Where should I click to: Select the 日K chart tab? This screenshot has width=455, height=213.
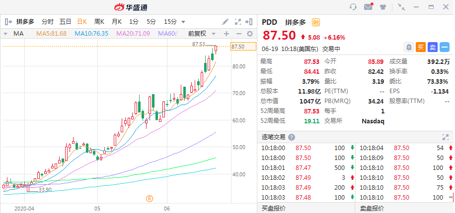coord(82,22)
